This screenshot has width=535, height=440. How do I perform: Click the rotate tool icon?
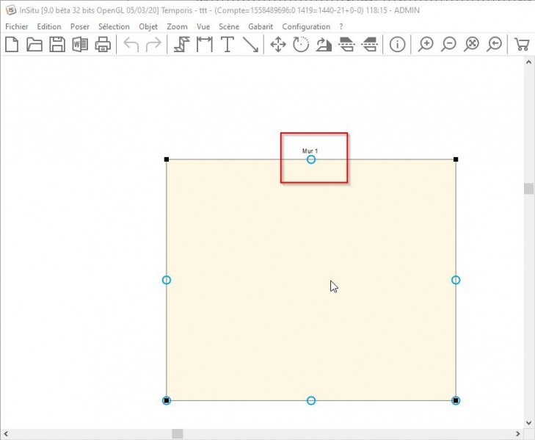pyautogui.click(x=301, y=45)
